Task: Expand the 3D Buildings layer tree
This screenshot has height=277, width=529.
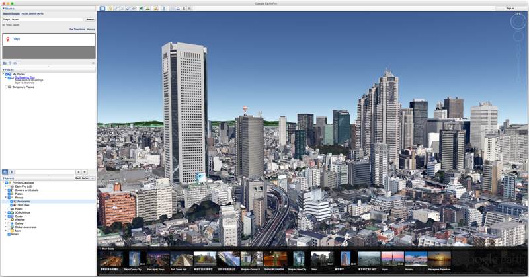Action: pos(5,213)
